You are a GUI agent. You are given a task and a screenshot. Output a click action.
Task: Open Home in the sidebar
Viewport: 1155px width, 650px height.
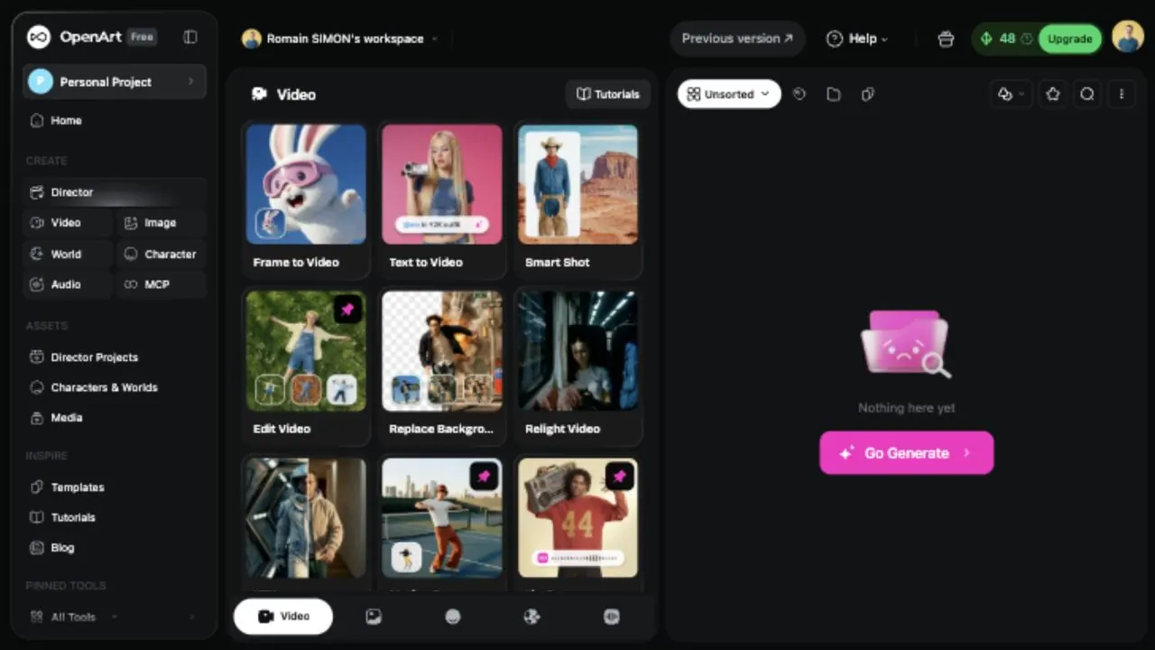click(x=114, y=120)
